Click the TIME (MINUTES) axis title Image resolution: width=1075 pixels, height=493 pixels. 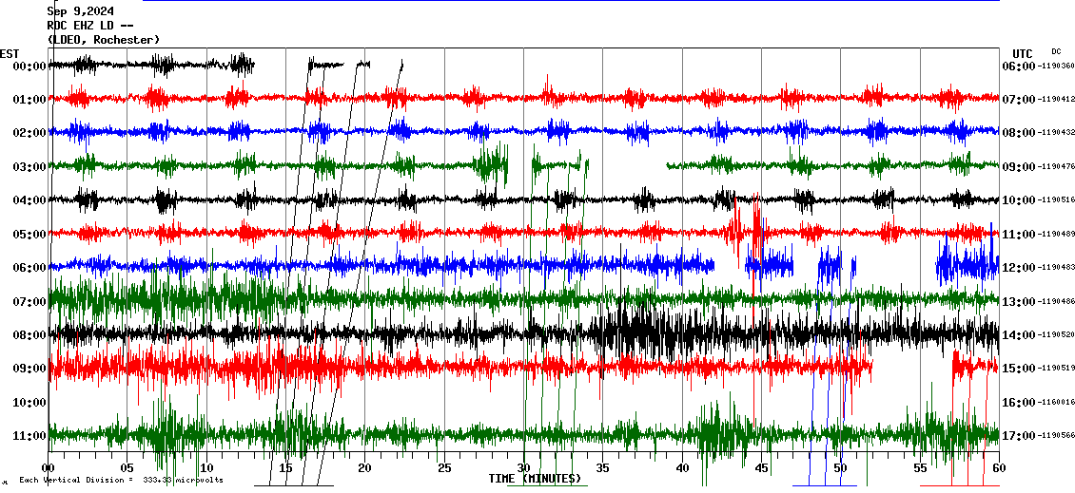click(535, 479)
